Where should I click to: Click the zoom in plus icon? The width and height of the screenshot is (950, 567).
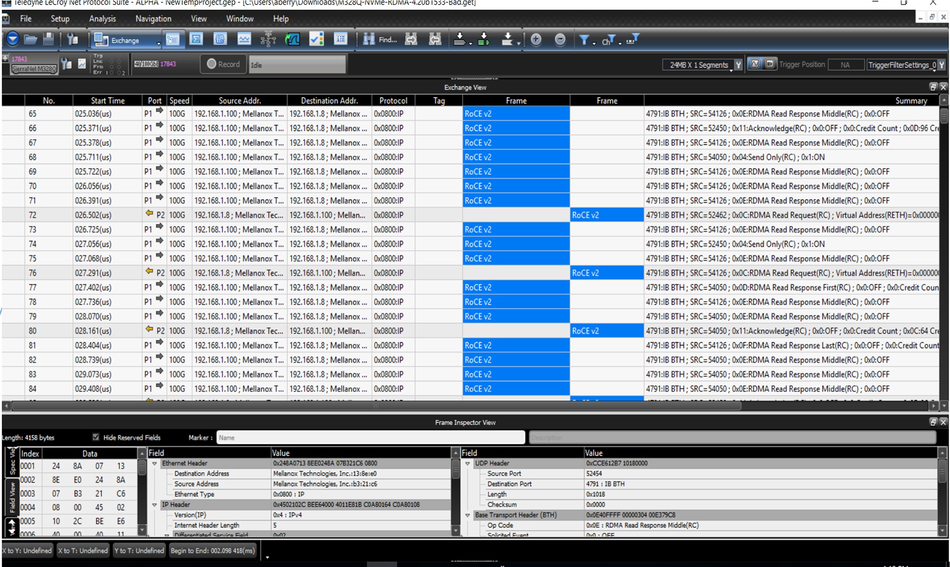pos(536,40)
